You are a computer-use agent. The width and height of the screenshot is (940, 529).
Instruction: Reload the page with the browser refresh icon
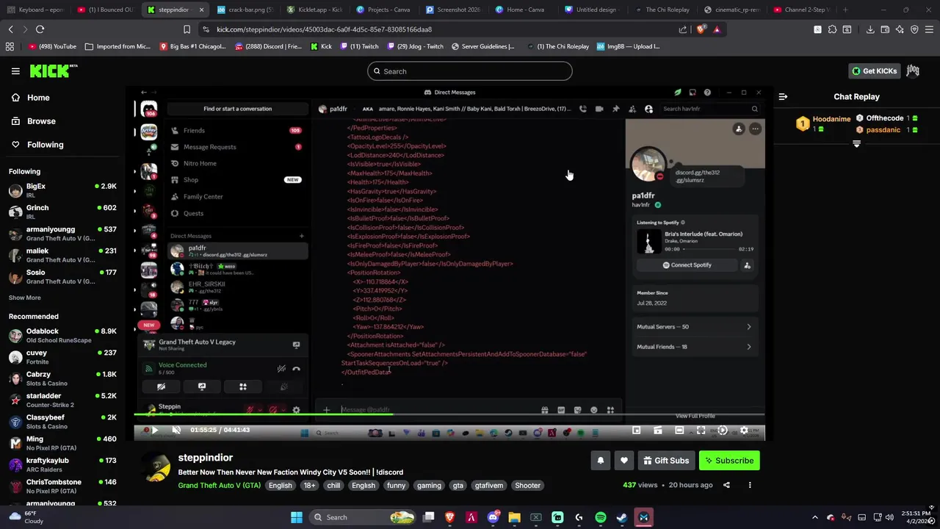pyautogui.click(x=40, y=29)
